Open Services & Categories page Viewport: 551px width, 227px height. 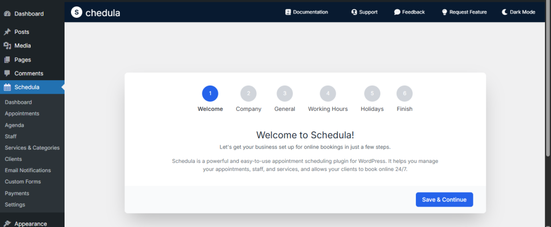pos(32,147)
